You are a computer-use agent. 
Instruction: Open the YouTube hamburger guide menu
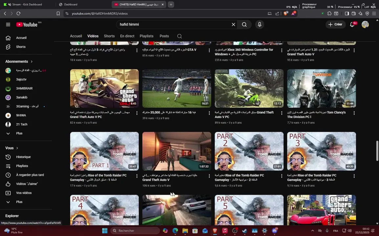[8, 25]
